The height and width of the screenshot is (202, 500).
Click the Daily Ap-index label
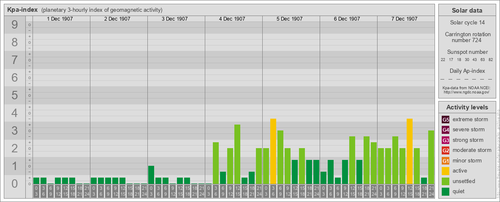467,71
